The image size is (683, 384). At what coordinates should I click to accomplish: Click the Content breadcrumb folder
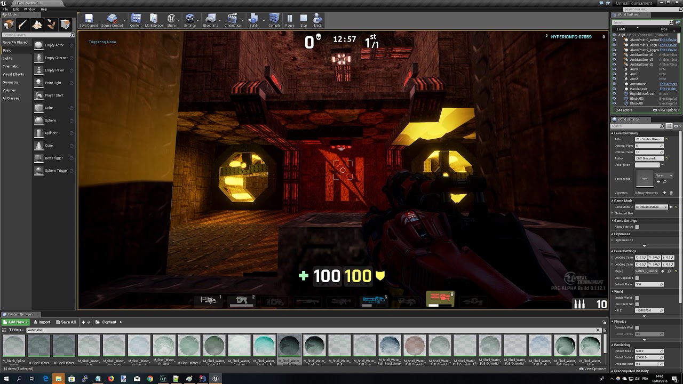point(109,322)
